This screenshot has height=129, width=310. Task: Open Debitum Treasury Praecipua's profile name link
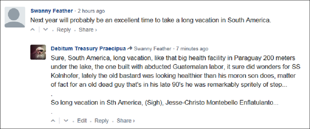[88, 48]
